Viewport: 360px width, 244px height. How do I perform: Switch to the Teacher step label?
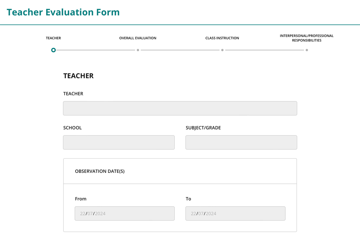point(53,38)
